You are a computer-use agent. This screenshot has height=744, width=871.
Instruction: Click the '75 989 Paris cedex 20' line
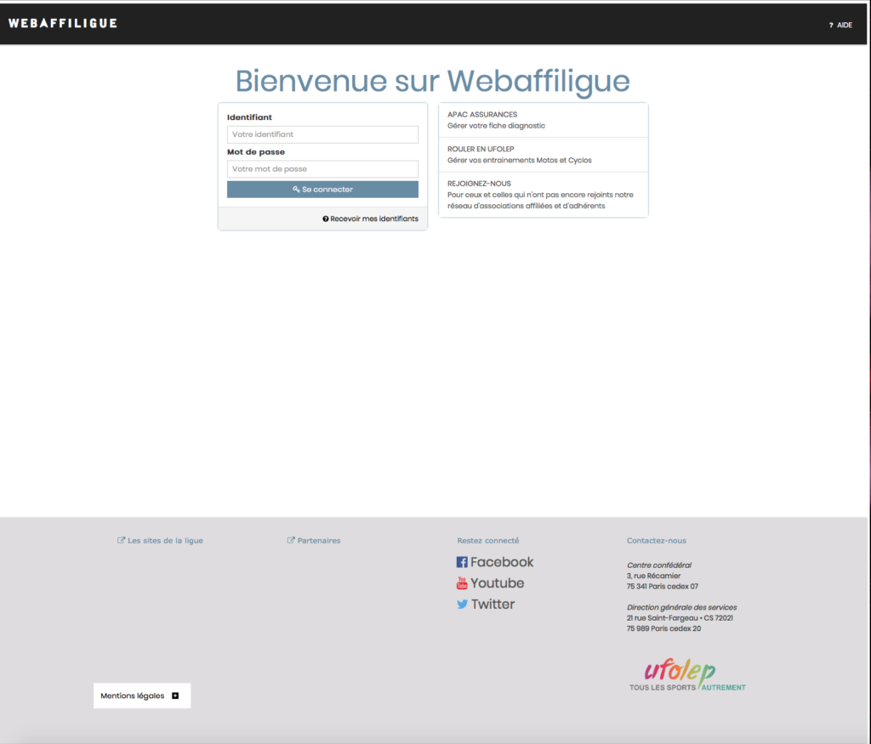[x=663, y=628]
